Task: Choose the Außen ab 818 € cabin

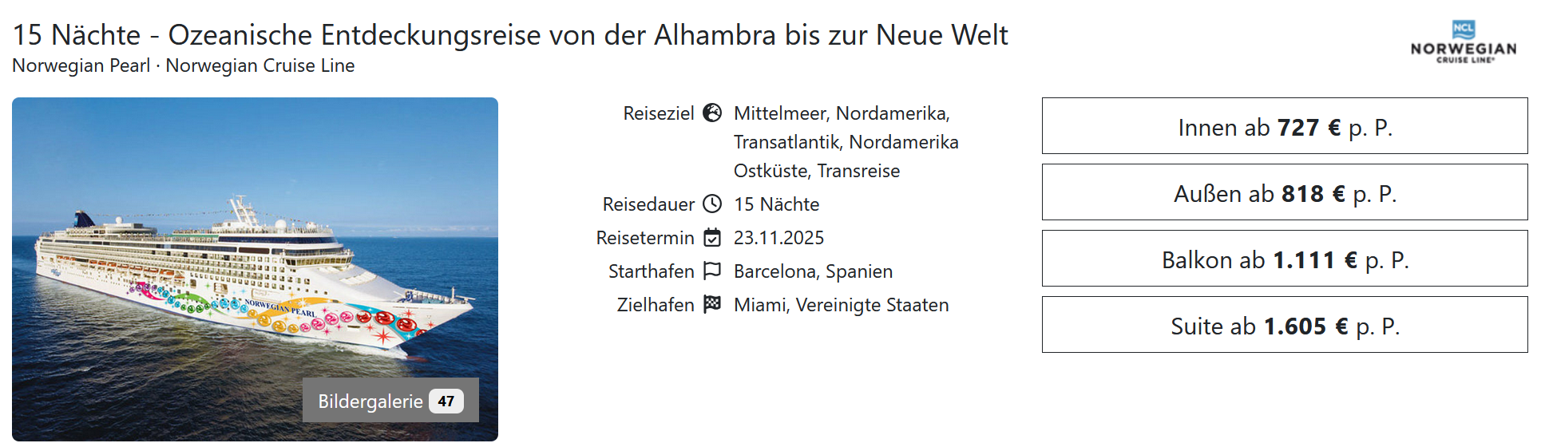Action: [x=1284, y=192]
